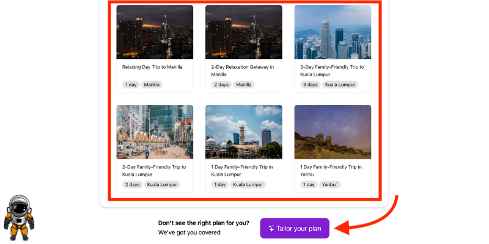The width and height of the screenshot is (489, 244).
Task: Click the 1 day tag on Manilla trip
Action: [x=131, y=85]
